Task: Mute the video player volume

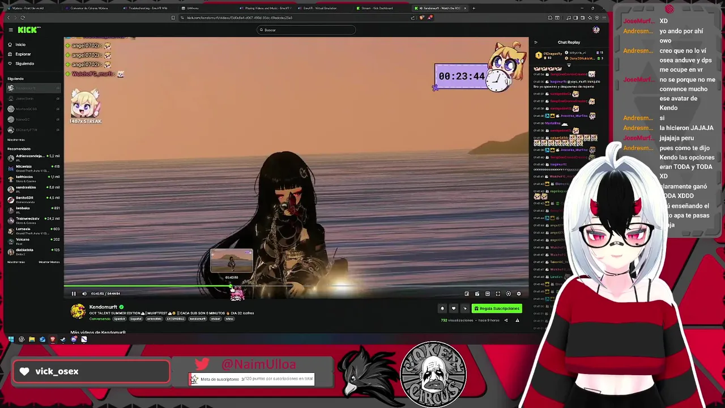Action: (84, 294)
